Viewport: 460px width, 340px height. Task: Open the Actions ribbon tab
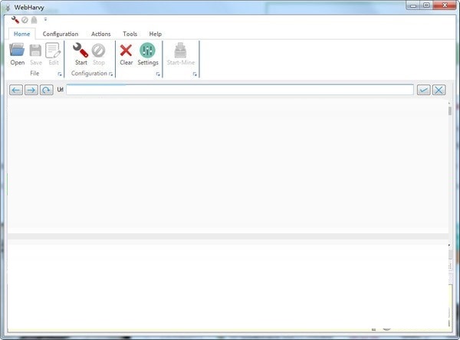(100, 34)
